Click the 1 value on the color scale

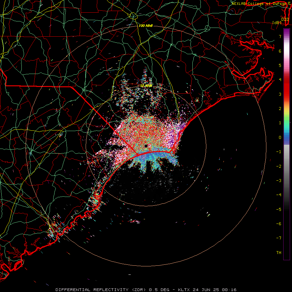pos(280,123)
